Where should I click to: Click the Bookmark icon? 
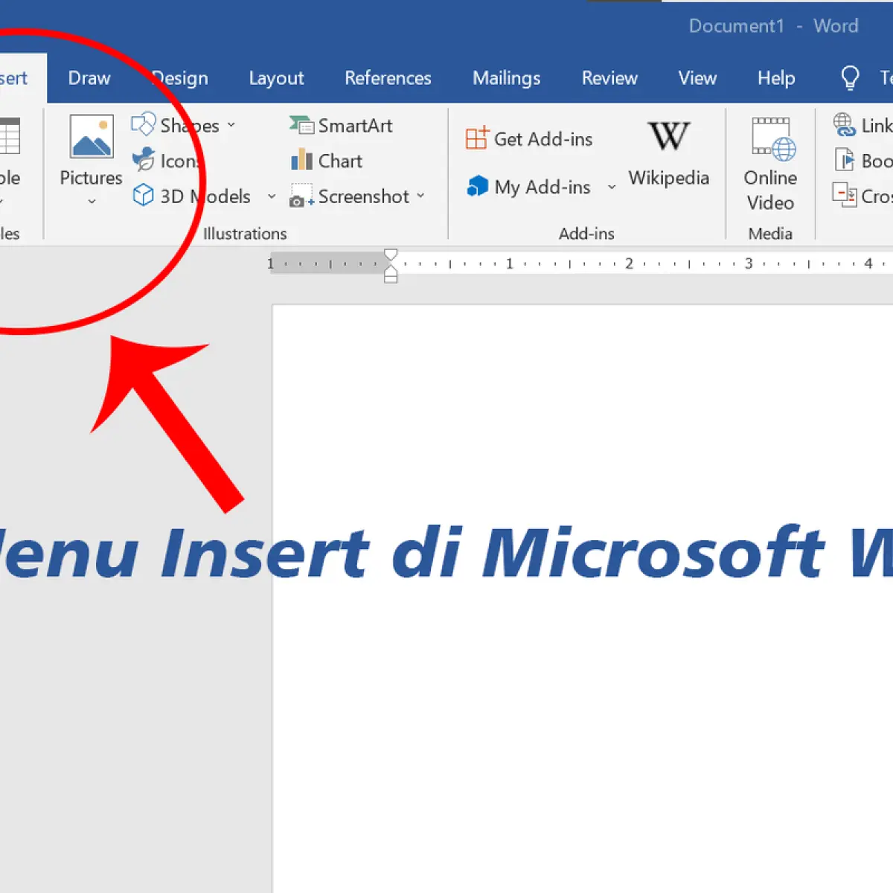[845, 160]
